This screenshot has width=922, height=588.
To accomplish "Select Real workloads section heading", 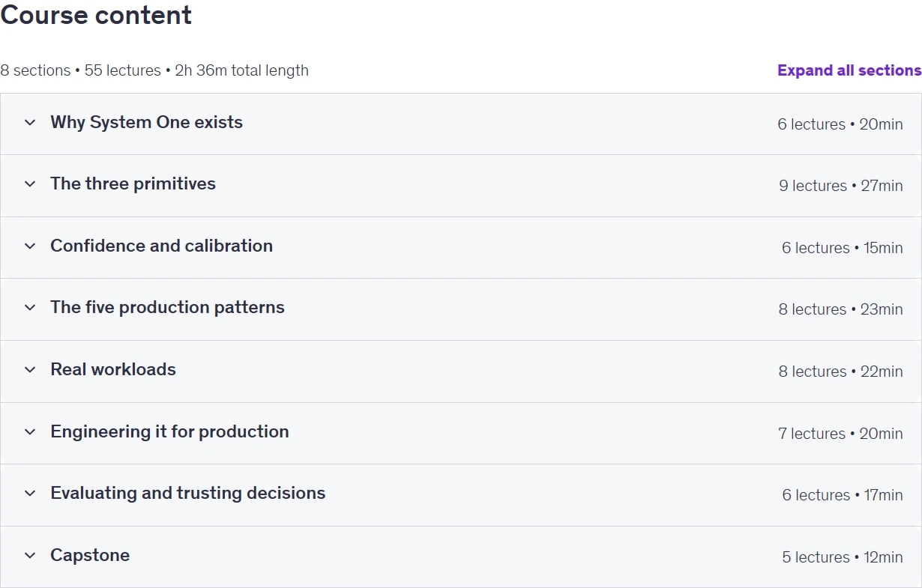I will 113,369.
